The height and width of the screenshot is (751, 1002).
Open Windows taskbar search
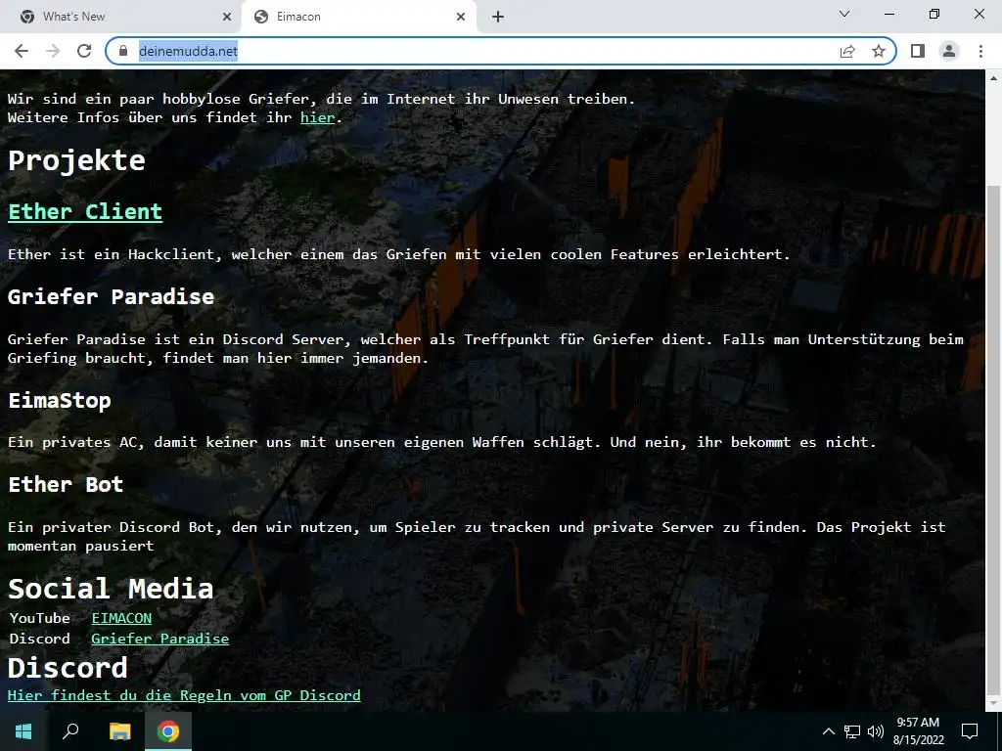70,731
